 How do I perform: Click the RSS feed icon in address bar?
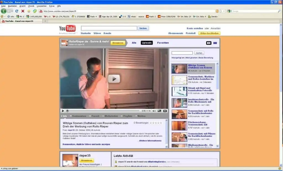click(x=217, y=11)
